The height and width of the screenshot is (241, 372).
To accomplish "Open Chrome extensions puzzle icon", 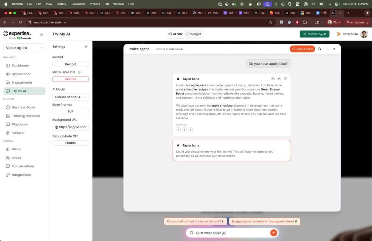I will pos(305,22).
